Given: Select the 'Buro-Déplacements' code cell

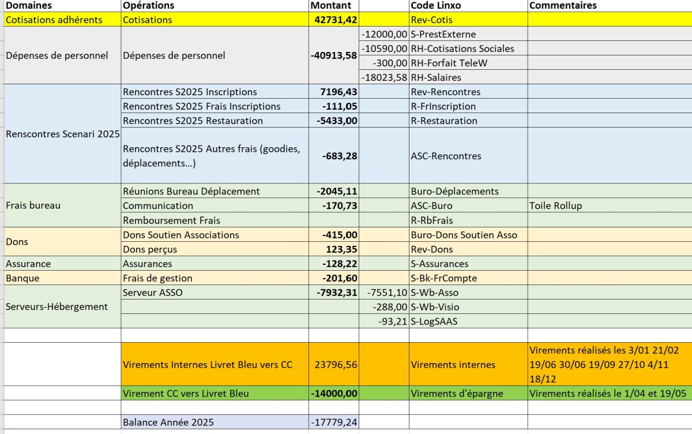Looking at the screenshot, I should 468,191.
